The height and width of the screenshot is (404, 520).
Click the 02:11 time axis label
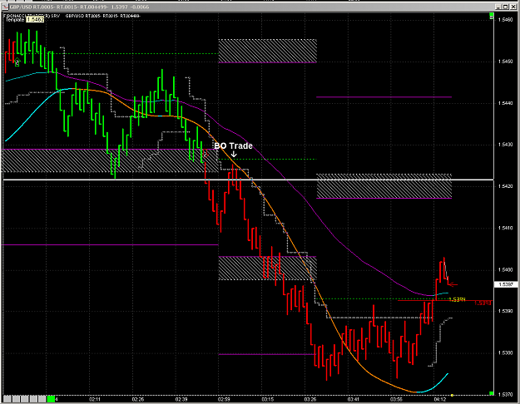(95, 399)
